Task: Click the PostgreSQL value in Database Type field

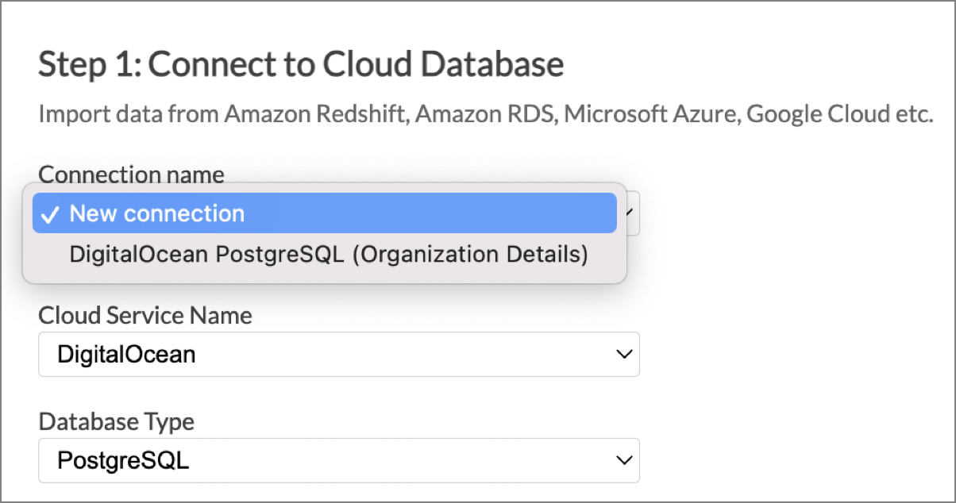Action: pos(123,460)
